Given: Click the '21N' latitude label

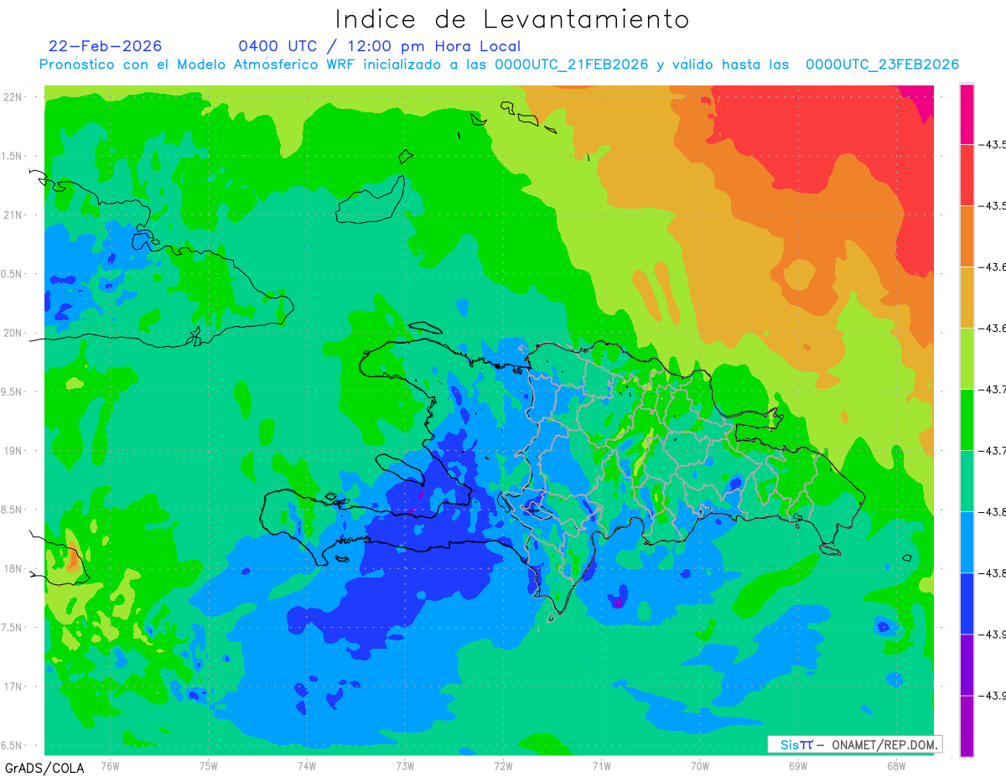Looking at the screenshot, I should (x=13, y=215).
